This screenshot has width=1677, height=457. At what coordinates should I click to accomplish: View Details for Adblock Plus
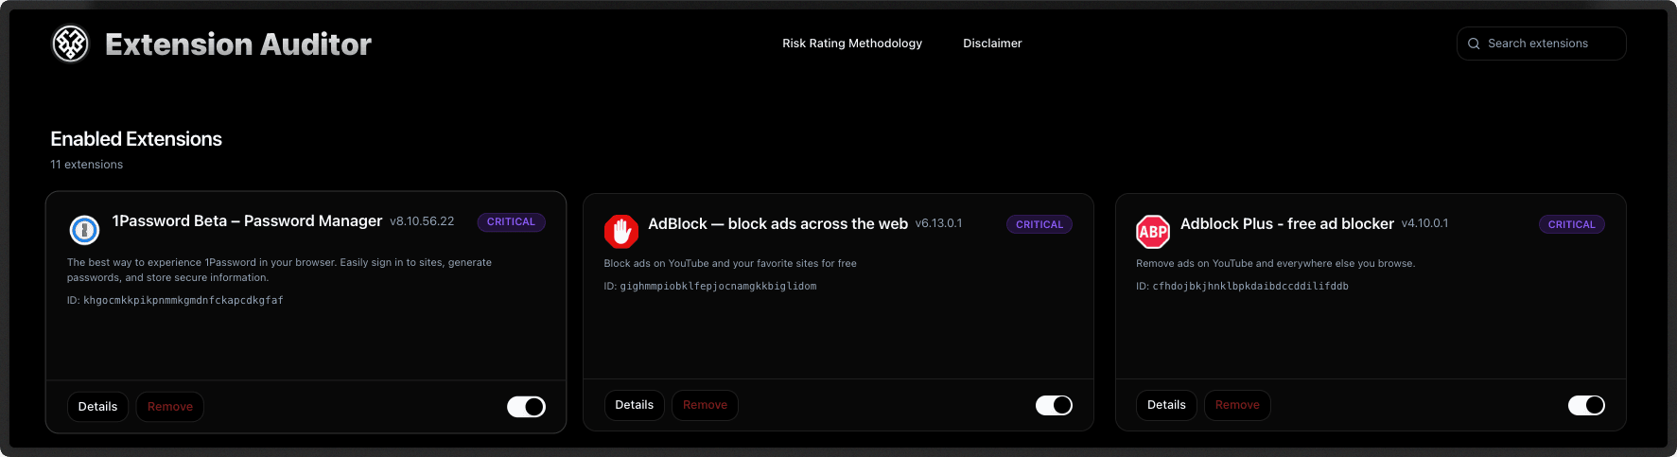pos(1166,405)
